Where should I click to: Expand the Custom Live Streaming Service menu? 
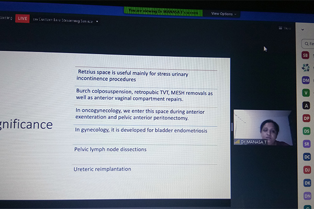[97, 21]
